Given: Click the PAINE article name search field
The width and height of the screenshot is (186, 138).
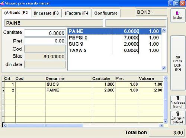Looking at the screenshot, I should [54, 23].
